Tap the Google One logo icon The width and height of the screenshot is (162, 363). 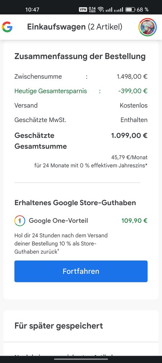click(19, 221)
